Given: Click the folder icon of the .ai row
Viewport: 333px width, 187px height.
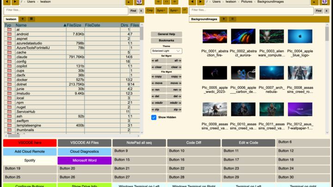Looking at the screenshot, I should (x=9, y=30).
